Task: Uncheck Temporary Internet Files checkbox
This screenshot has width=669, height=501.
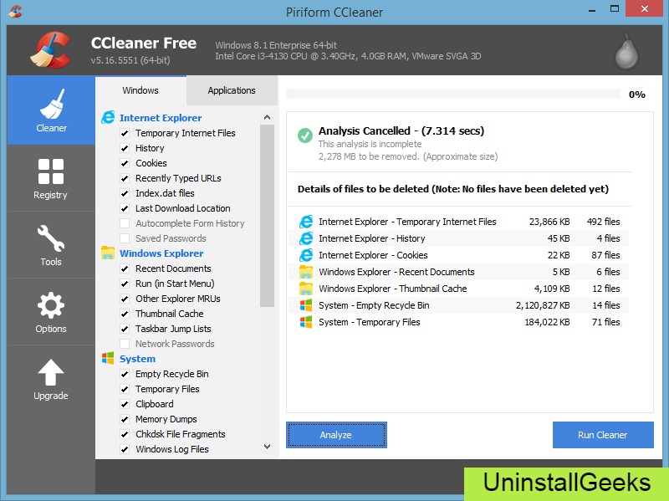Action: [x=125, y=133]
